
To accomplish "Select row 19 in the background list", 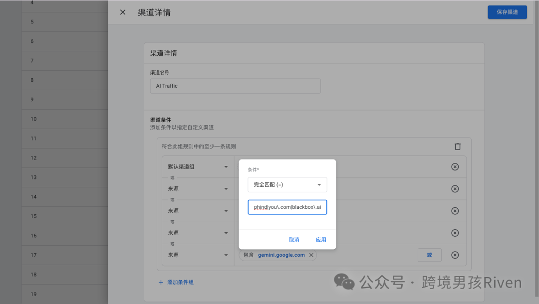I will 64,294.
